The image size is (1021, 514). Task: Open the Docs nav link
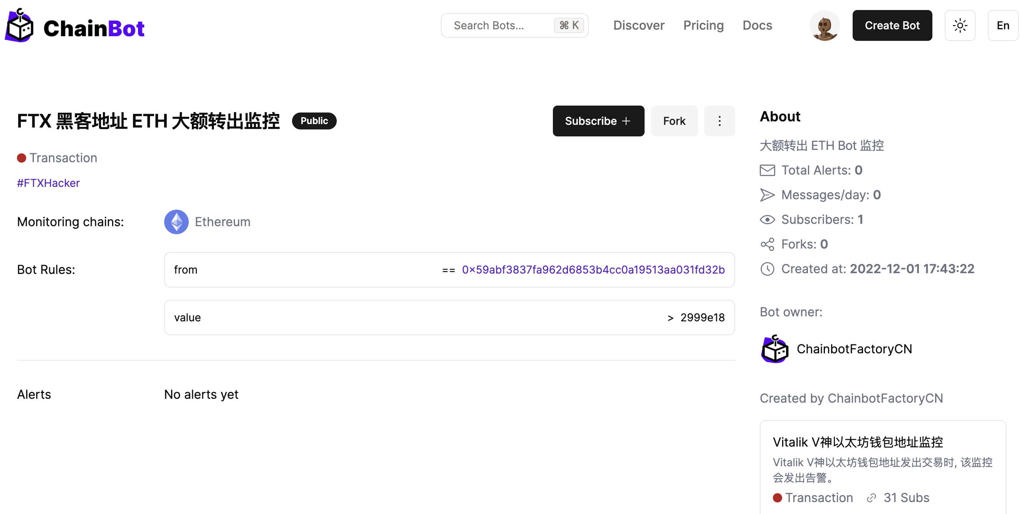pyautogui.click(x=757, y=26)
